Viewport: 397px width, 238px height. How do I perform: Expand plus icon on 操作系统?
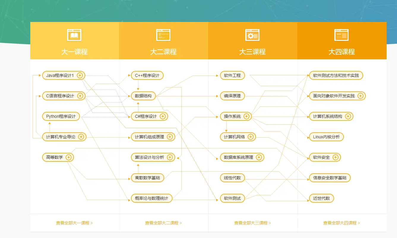[246, 116]
